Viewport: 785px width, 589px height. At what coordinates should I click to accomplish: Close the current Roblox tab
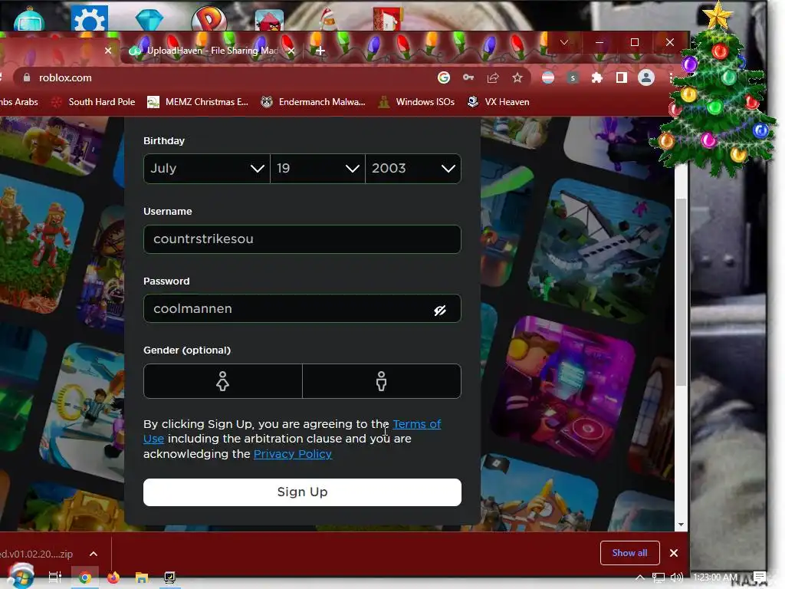107,50
